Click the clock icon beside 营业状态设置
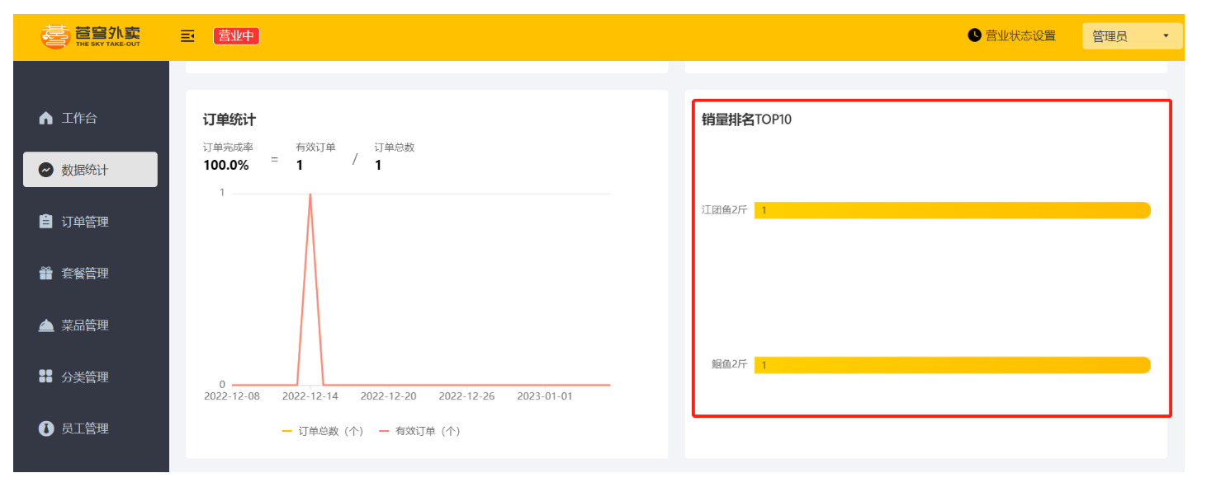This screenshot has width=1216, height=487. point(975,35)
